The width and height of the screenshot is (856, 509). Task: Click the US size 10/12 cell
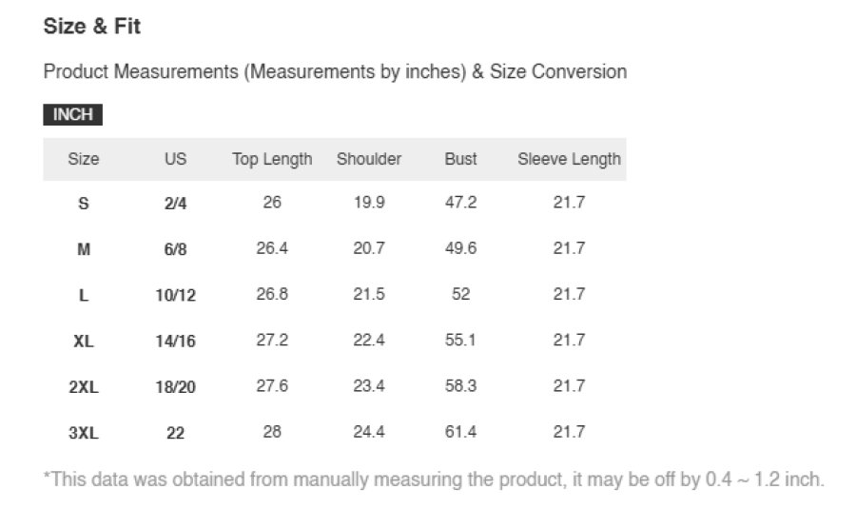click(175, 296)
